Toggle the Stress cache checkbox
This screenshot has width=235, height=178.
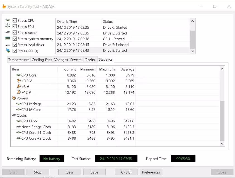(14, 33)
